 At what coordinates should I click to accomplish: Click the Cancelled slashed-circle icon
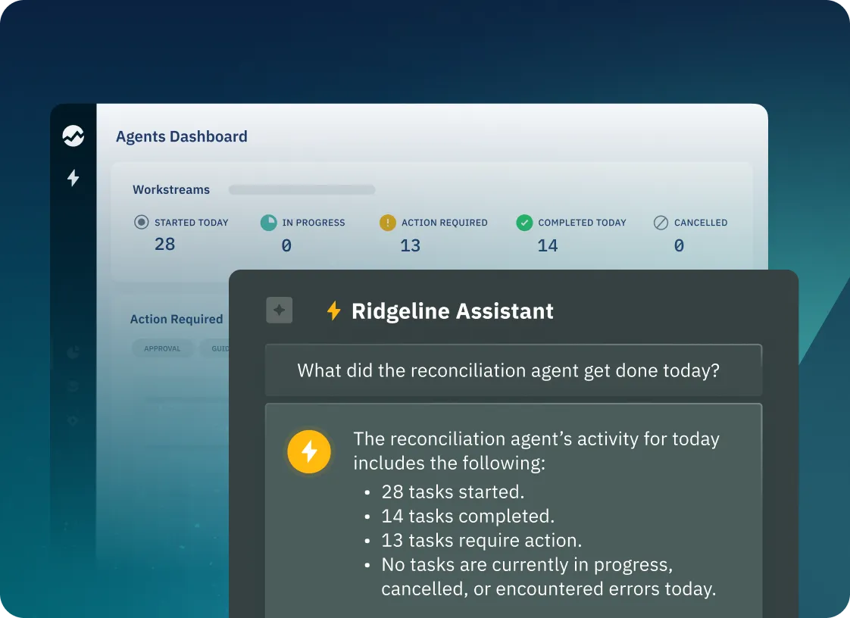pyautogui.click(x=661, y=222)
